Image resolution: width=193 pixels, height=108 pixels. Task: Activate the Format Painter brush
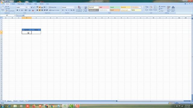click(10, 11)
